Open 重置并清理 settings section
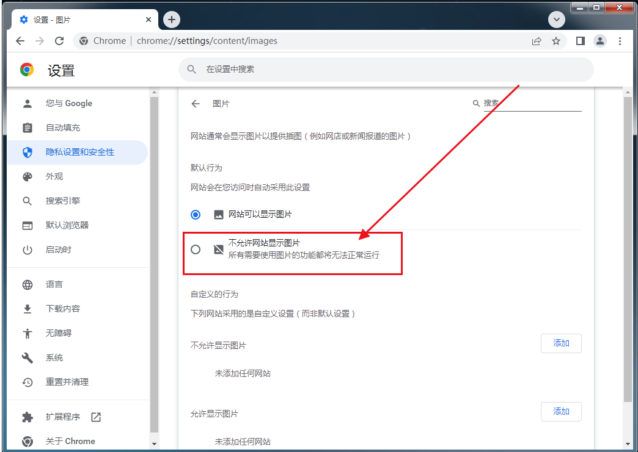Viewport: 638px width, 452px height. tap(78, 382)
